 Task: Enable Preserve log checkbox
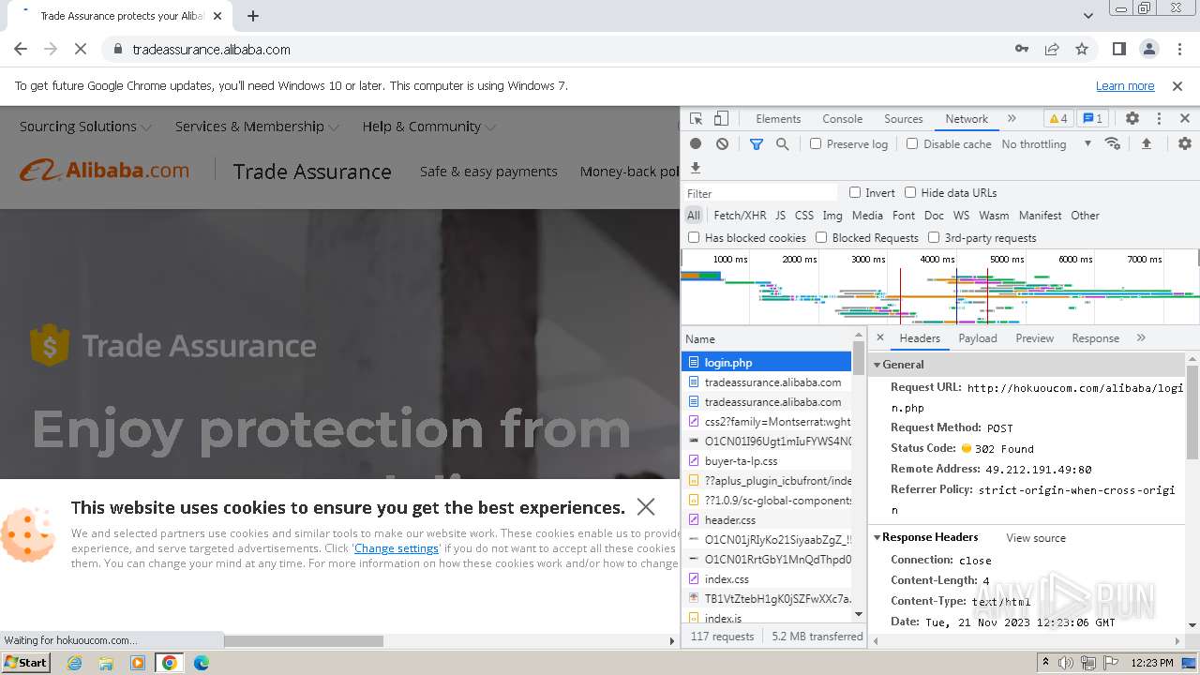pyautogui.click(x=816, y=143)
